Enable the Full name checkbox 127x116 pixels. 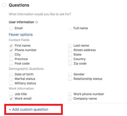coord(70,28)
